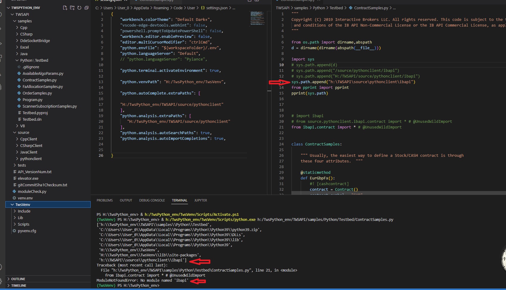Open FaAllocationSamples.py file
The height and width of the screenshot is (290, 506).
pos(43,86)
